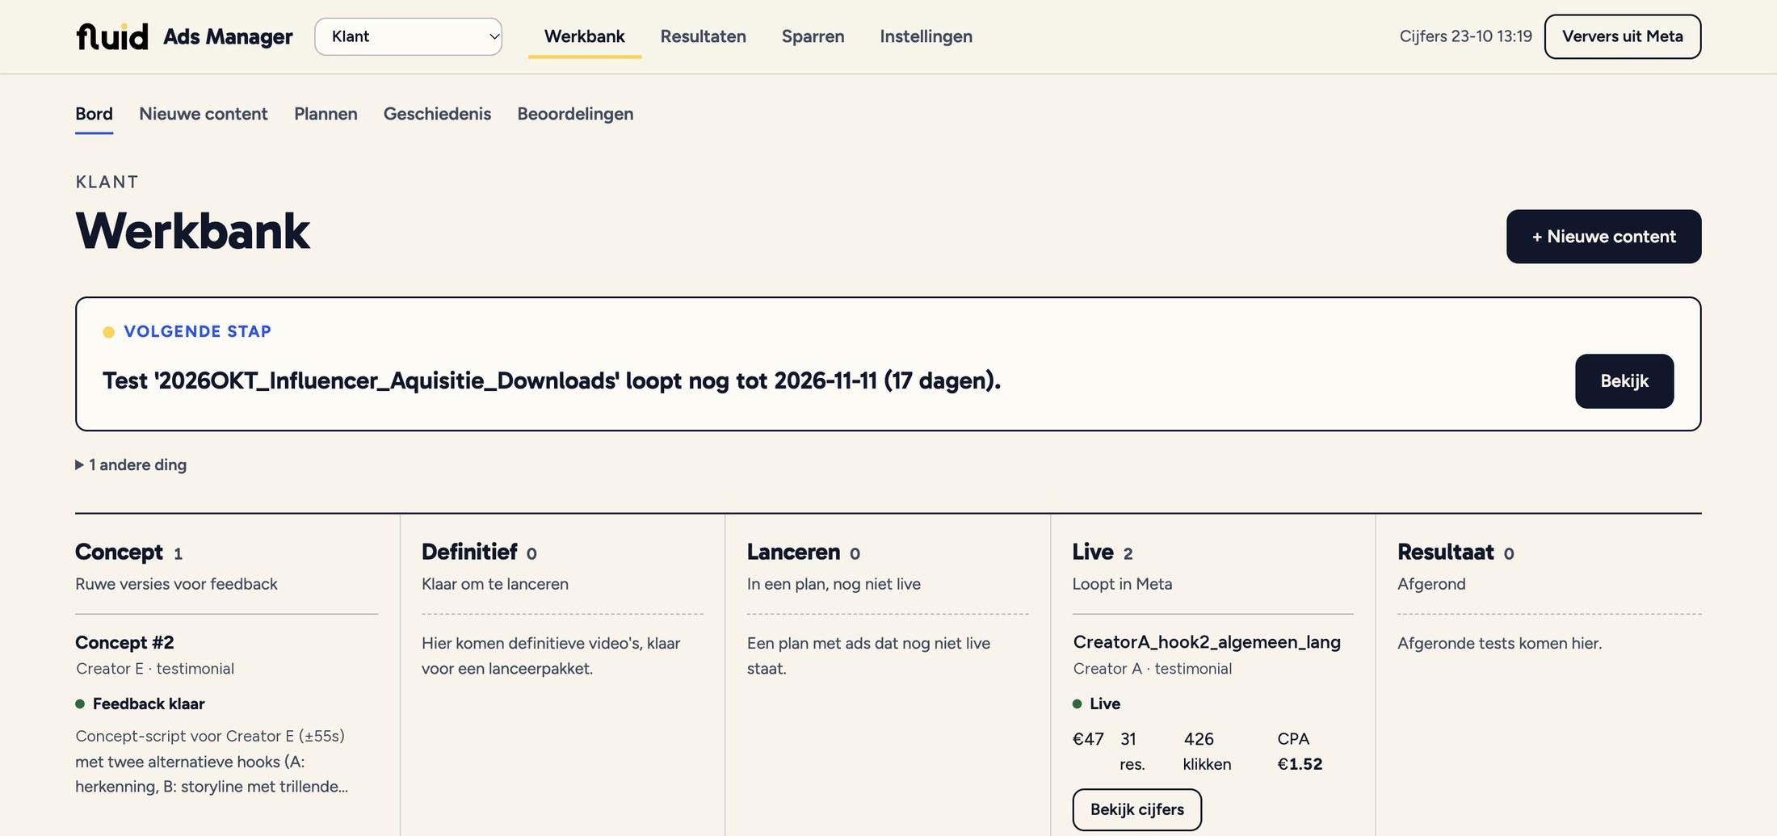Image resolution: width=1777 pixels, height=836 pixels.
Task: Click the + Nieuwe content button
Action: [x=1603, y=237]
